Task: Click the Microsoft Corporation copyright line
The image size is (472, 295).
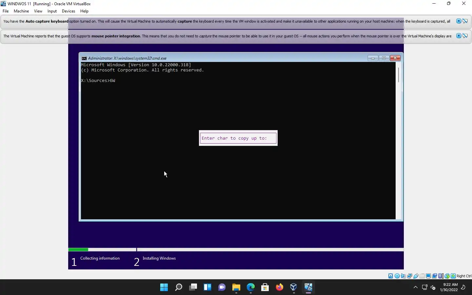Action: coord(143,70)
